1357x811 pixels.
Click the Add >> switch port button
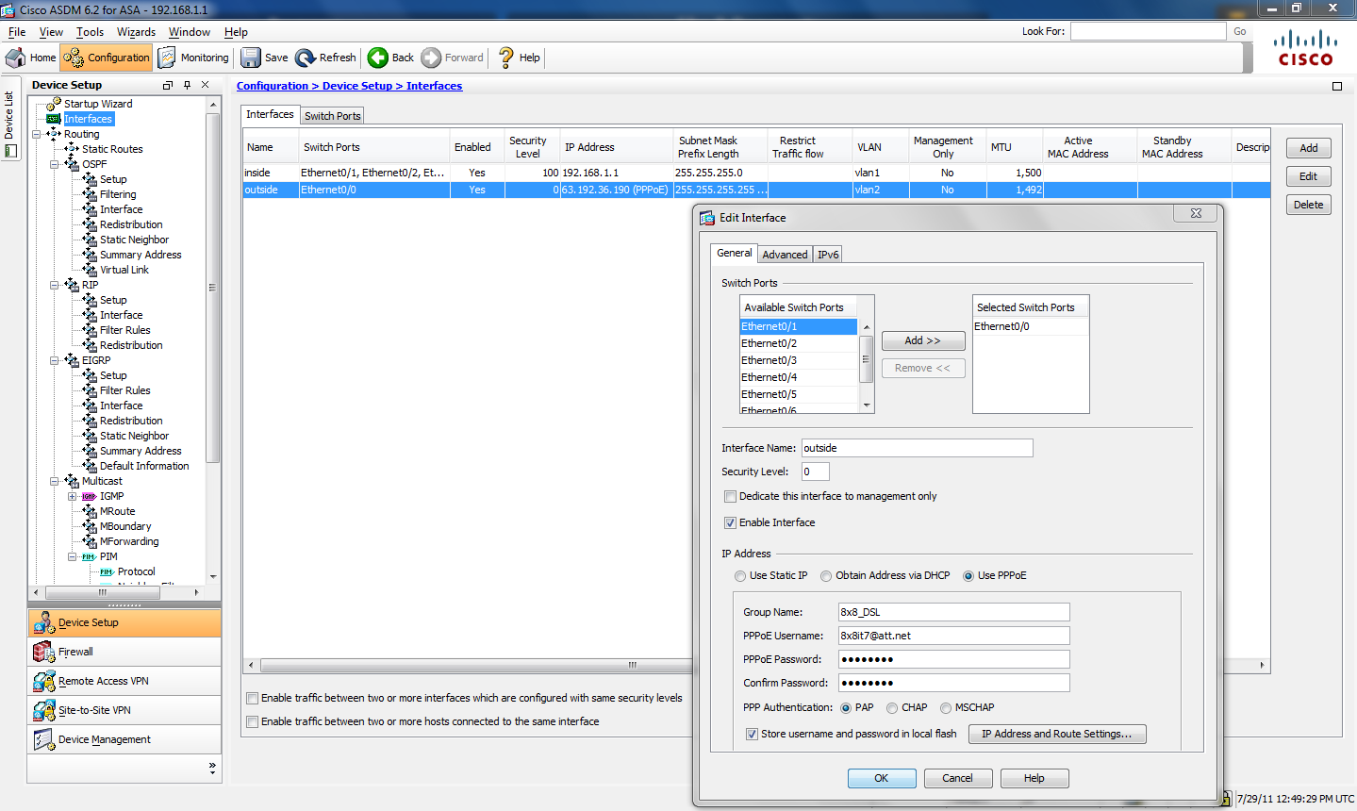(x=923, y=340)
